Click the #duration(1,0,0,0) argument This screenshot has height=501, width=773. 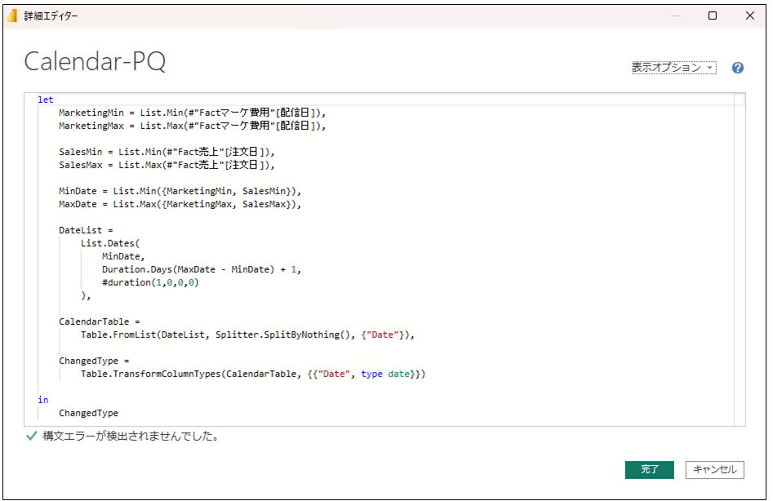pos(150,282)
